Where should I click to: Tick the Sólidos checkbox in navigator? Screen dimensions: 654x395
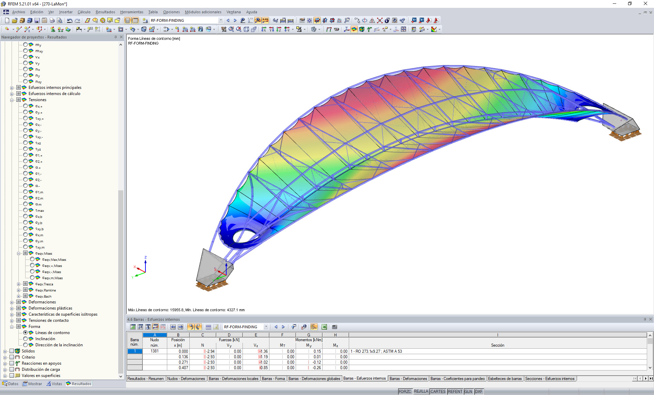pyautogui.click(x=12, y=351)
